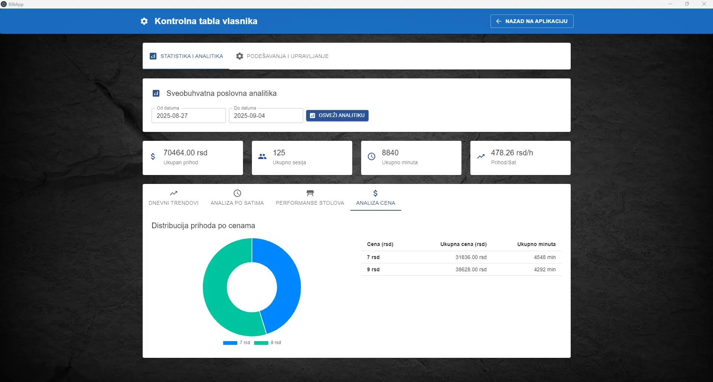Click the clock icon on Ukupno minuta card
This screenshot has width=713, height=382.
coord(372,156)
